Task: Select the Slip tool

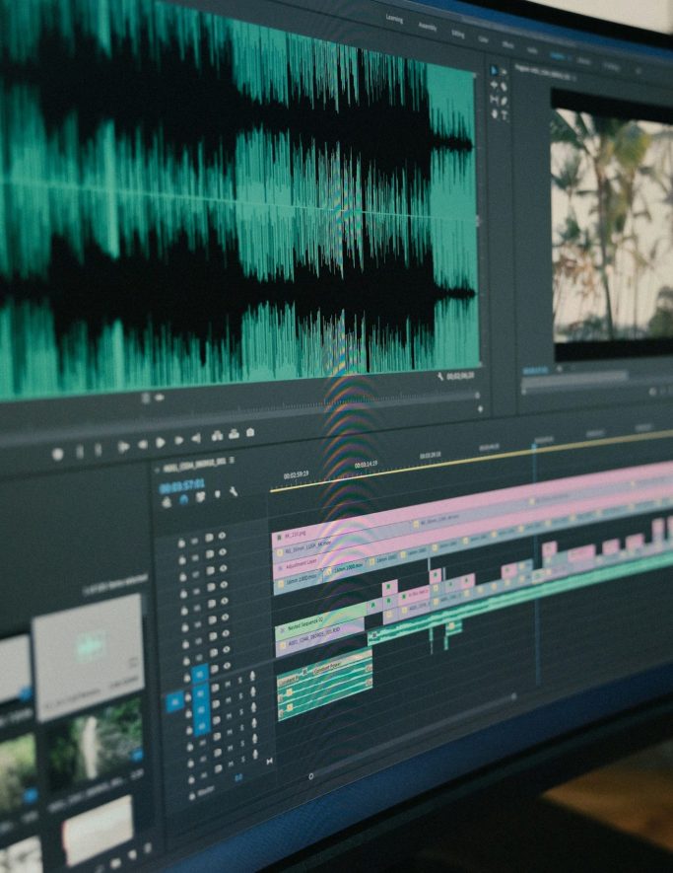Action: 494,100
